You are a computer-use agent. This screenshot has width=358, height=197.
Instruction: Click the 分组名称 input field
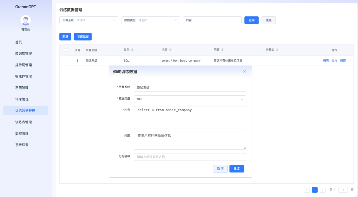tap(190, 157)
